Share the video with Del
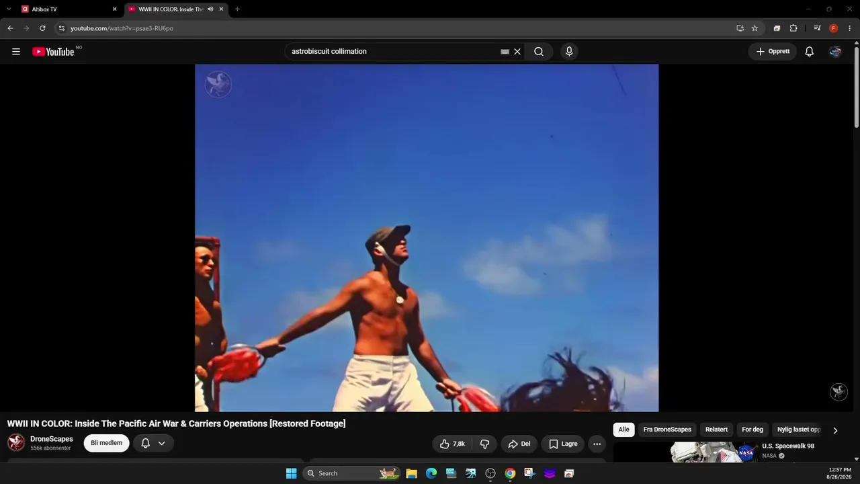860x484 pixels. 519,444
